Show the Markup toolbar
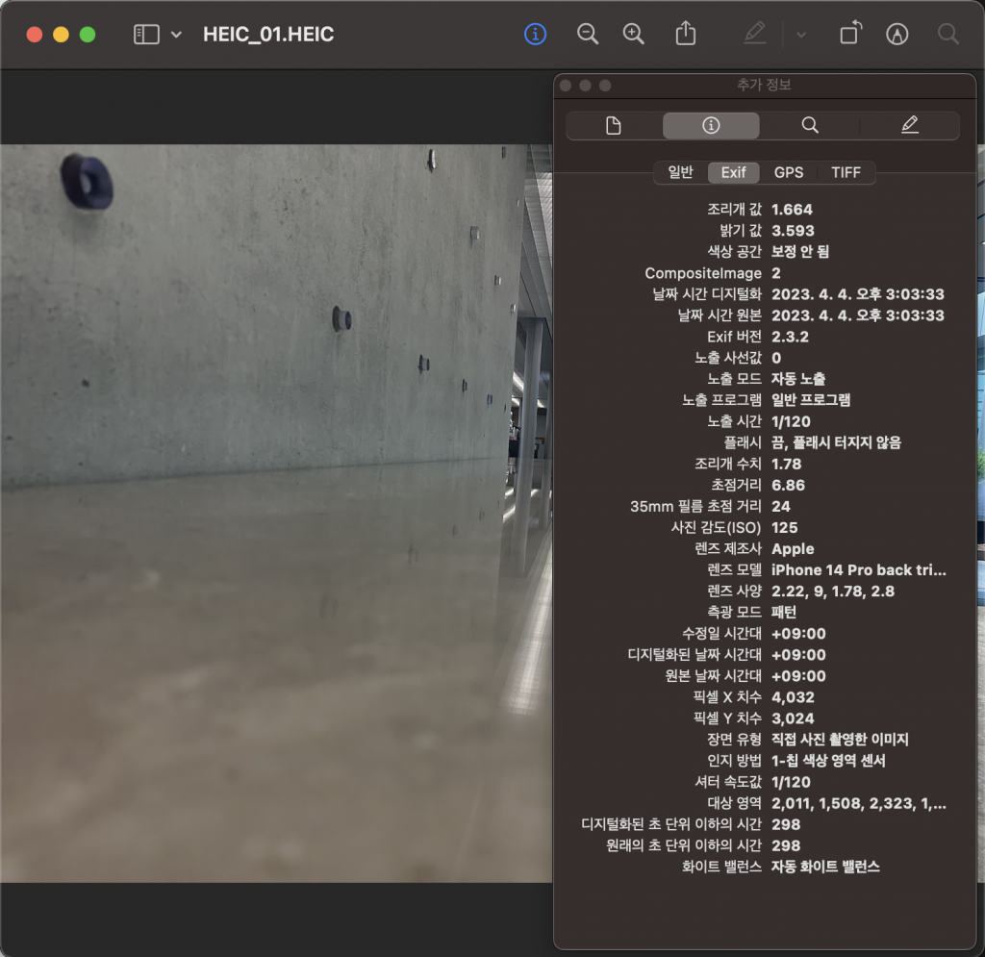 tap(897, 34)
